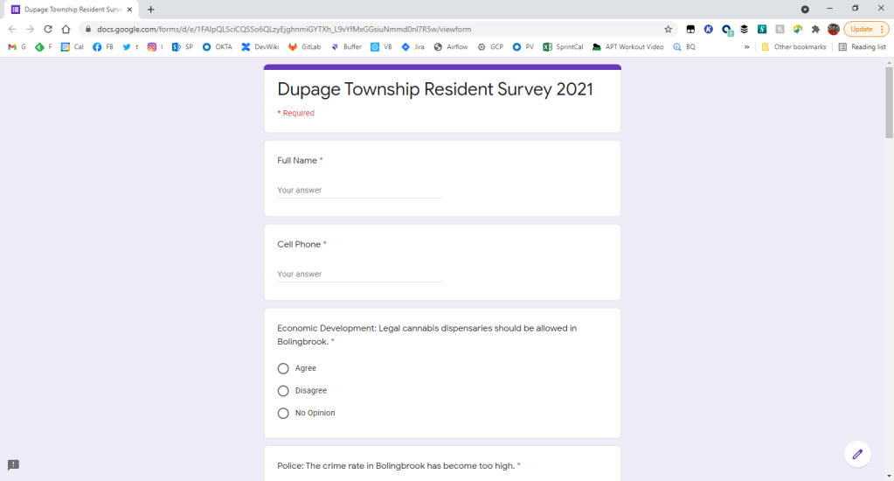The image size is (894, 481).
Task: Bookmark this page with the star icon
Action: [669, 29]
